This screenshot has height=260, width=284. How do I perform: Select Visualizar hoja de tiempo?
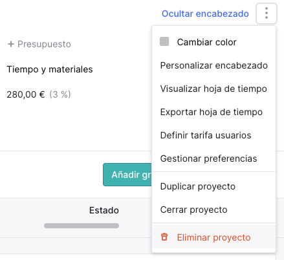213,89
